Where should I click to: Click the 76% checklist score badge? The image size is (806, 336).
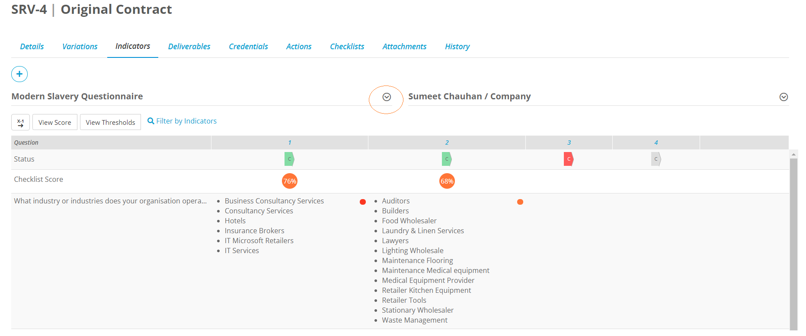290,181
